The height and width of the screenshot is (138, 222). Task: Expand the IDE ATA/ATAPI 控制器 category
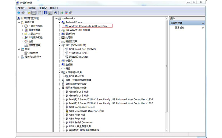[x=60, y=30]
